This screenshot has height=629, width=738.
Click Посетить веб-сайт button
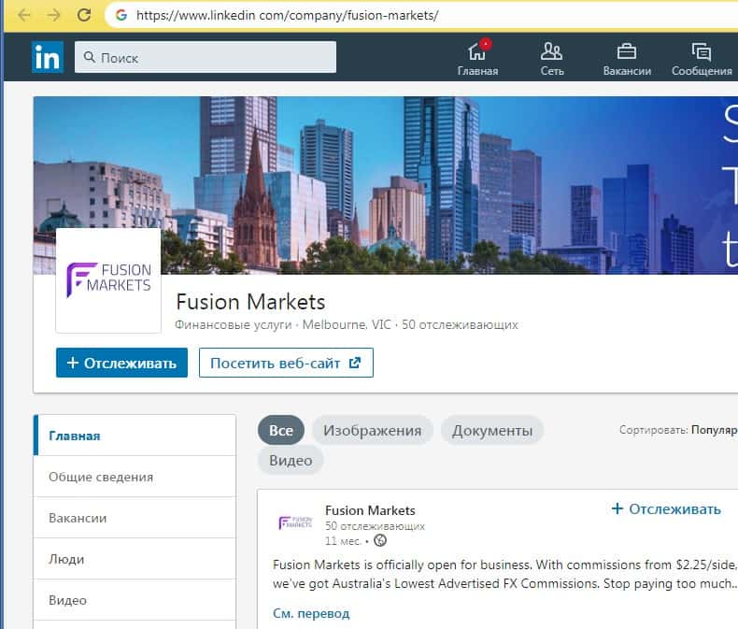coord(286,363)
